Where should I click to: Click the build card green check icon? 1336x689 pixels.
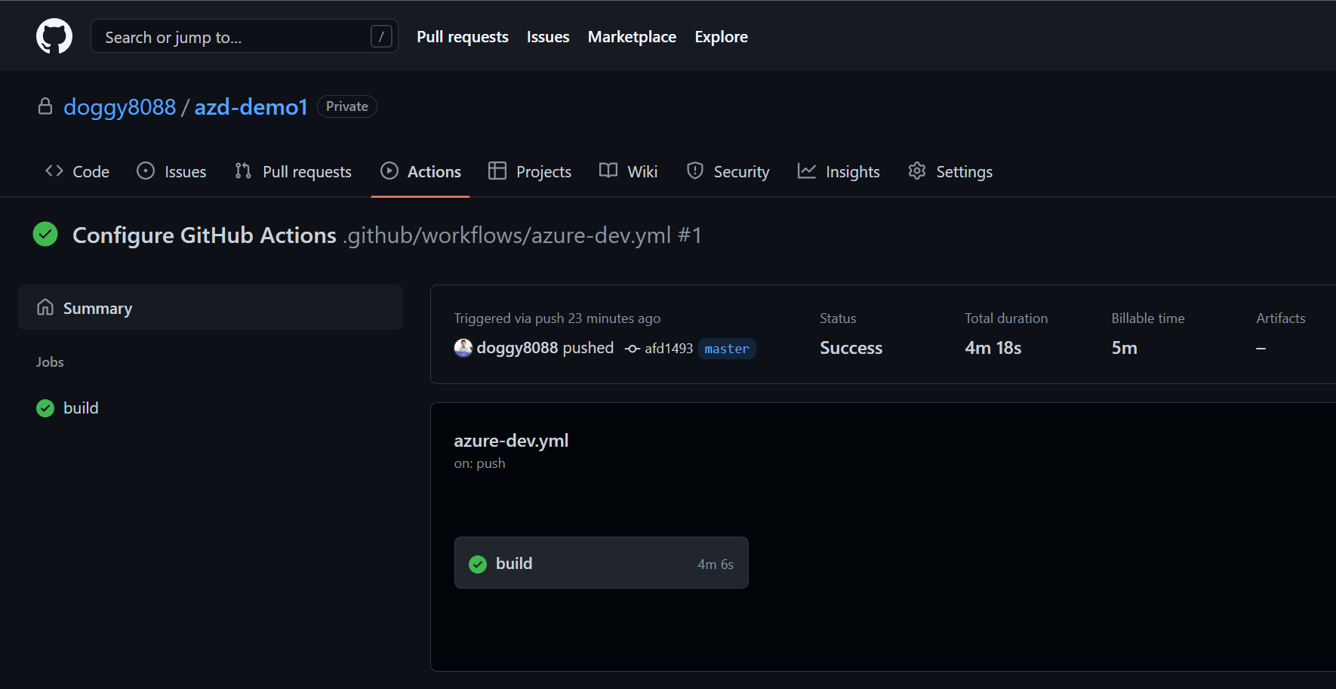point(478,564)
